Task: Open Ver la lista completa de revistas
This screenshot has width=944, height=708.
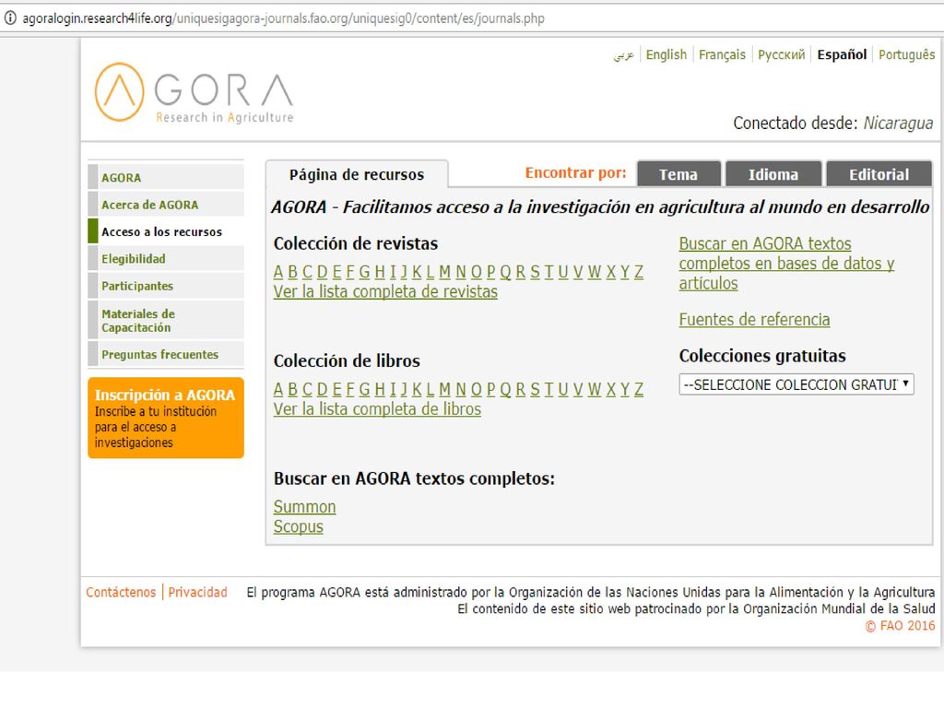Action: pos(385,291)
